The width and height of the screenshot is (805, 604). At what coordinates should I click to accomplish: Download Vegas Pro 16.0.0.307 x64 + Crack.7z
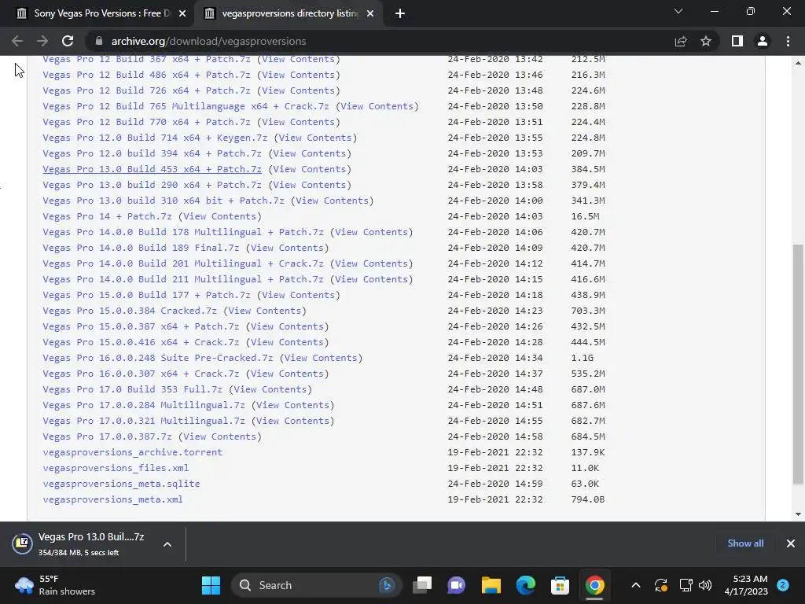tap(141, 374)
